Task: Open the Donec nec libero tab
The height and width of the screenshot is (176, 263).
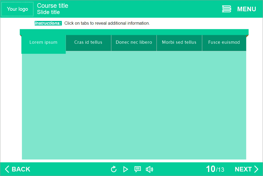Action: tap(134, 42)
